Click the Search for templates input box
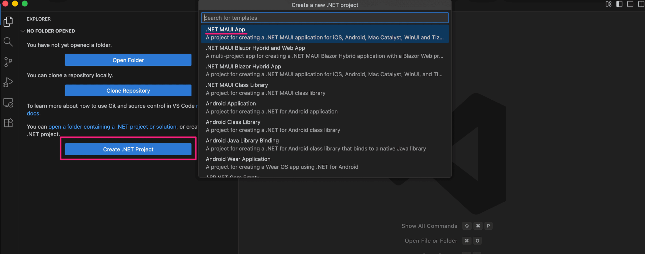Viewport: 645px width, 254px height. (x=325, y=18)
